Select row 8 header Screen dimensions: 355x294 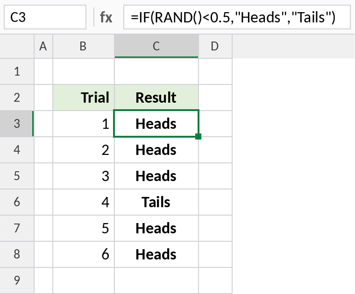click(17, 254)
